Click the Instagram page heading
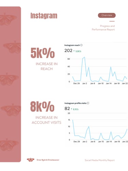Image resolution: width=128 pixels, height=171 pixels. [x=44, y=16]
